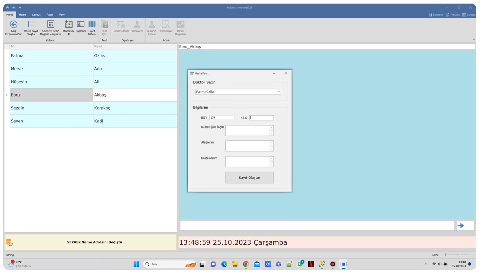Open the Scripts view
The image size is (480, 272).
469,15
